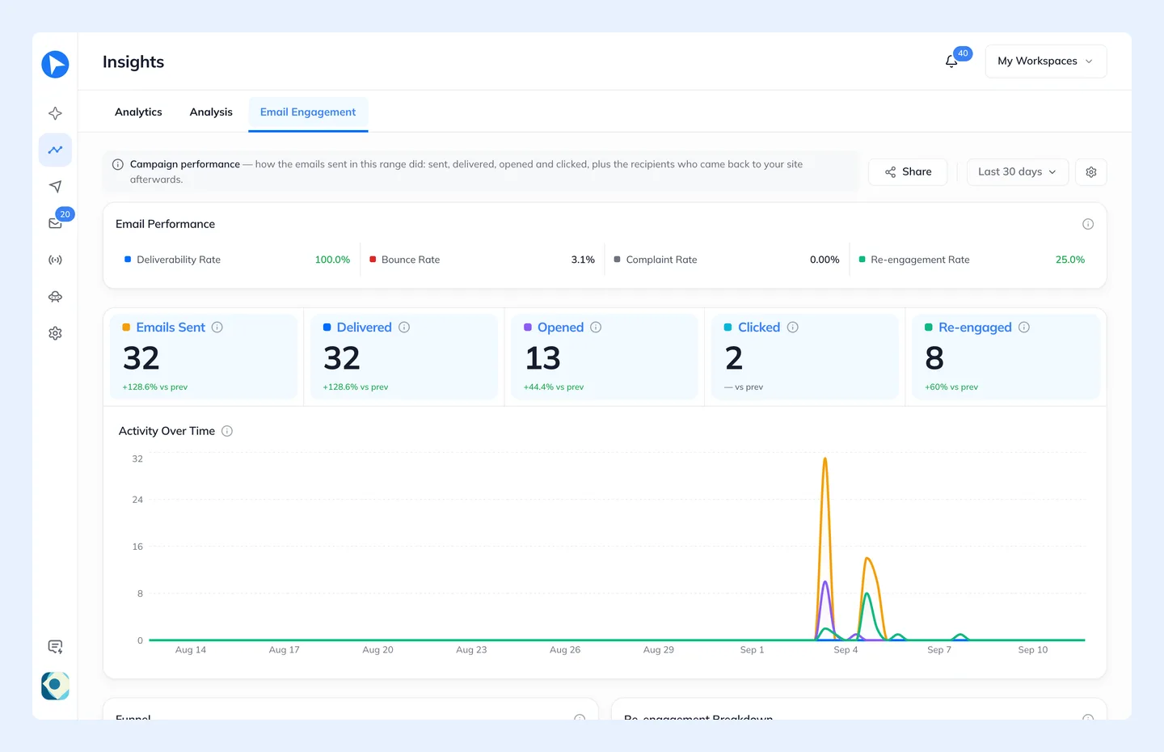Viewport: 1164px width, 752px height.
Task: Click the Sep 4 axis label on chart
Action: click(x=846, y=650)
